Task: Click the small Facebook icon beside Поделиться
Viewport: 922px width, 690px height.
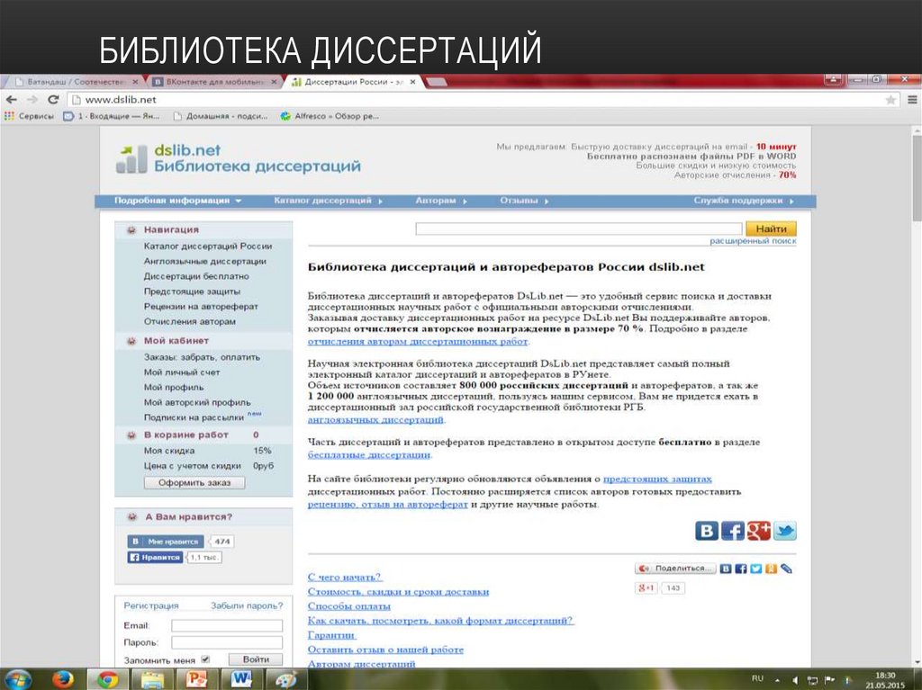Action: (741, 569)
